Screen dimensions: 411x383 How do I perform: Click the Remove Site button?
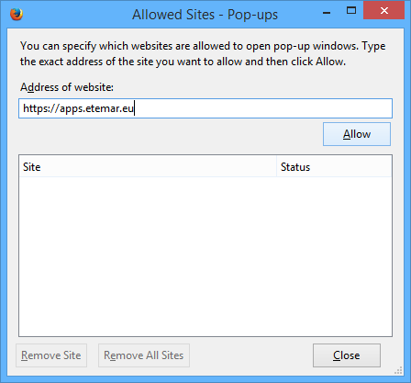51,355
